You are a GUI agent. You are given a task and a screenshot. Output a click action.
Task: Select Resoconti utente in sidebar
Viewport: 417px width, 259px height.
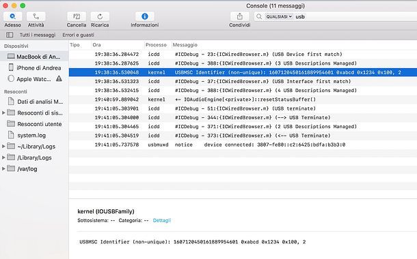pyautogui.click(x=34, y=124)
